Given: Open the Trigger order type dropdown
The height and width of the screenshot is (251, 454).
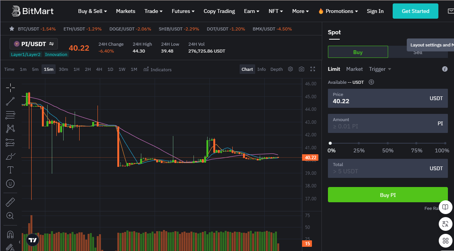Looking at the screenshot, I should click(380, 69).
